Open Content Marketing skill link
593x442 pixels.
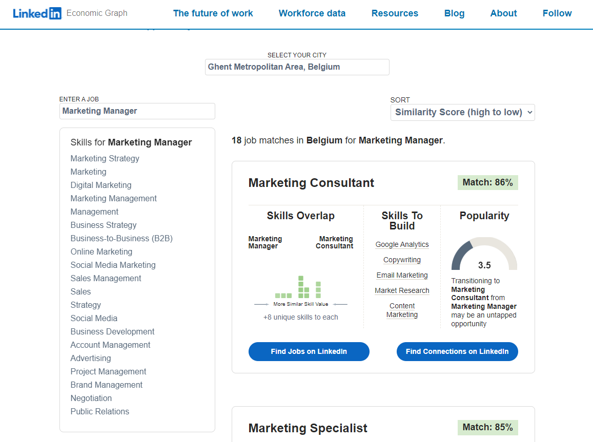pyautogui.click(x=402, y=310)
